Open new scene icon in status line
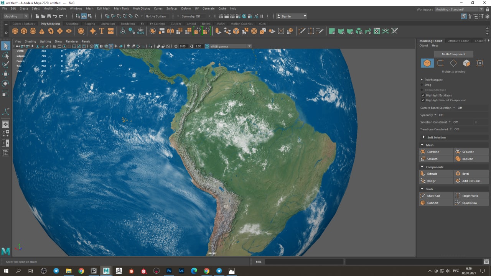The width and height of the screenshot is (491, 276). (37, 16)
